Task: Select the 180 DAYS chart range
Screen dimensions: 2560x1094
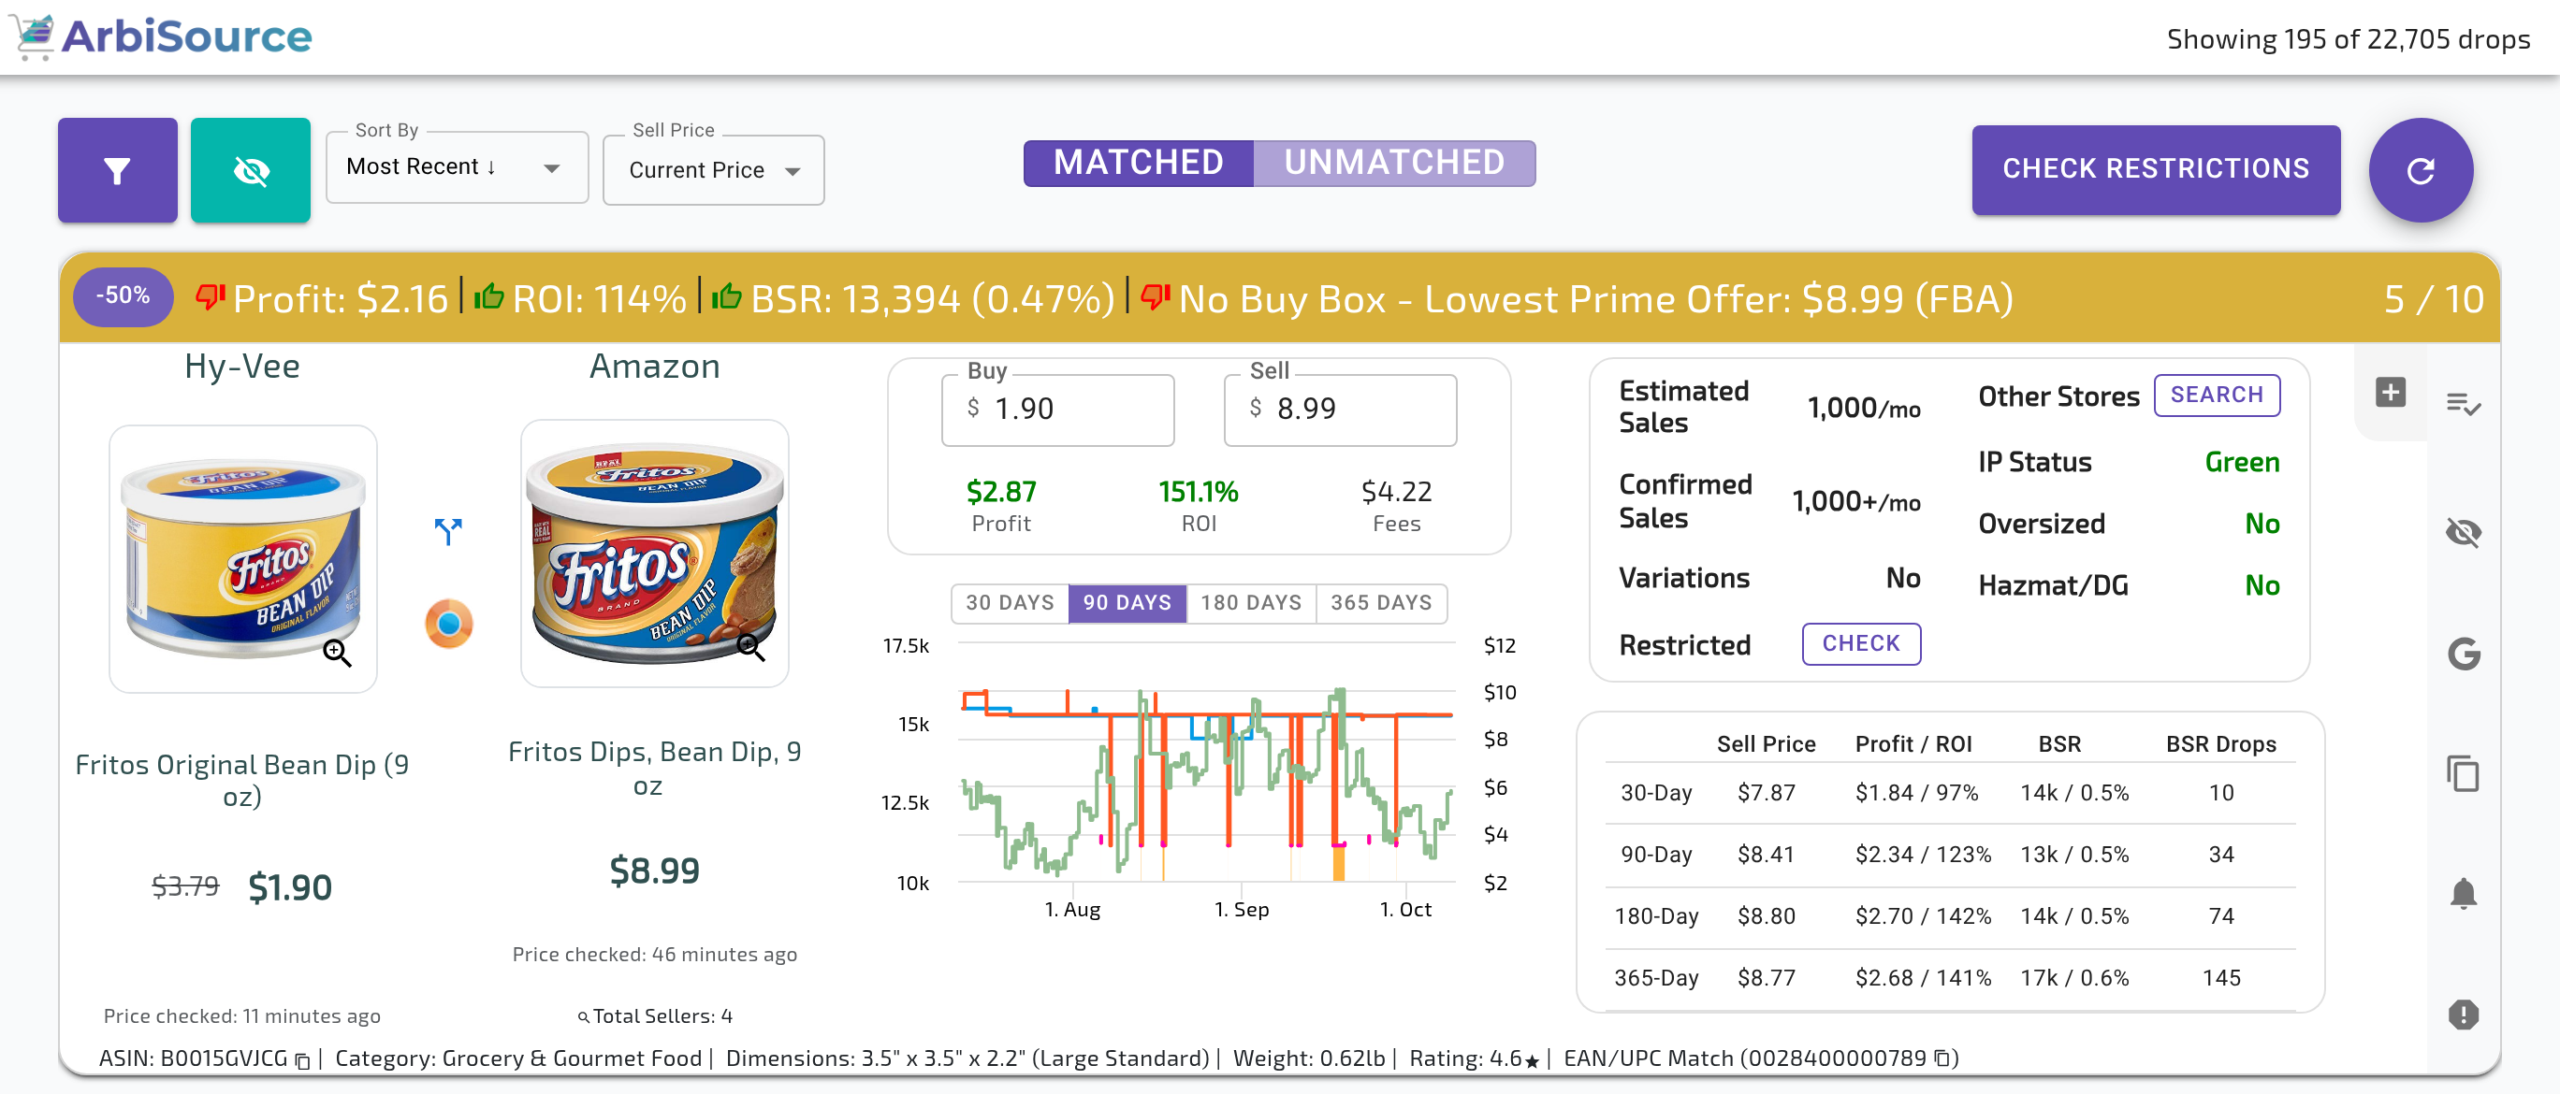Action: 1251,602
